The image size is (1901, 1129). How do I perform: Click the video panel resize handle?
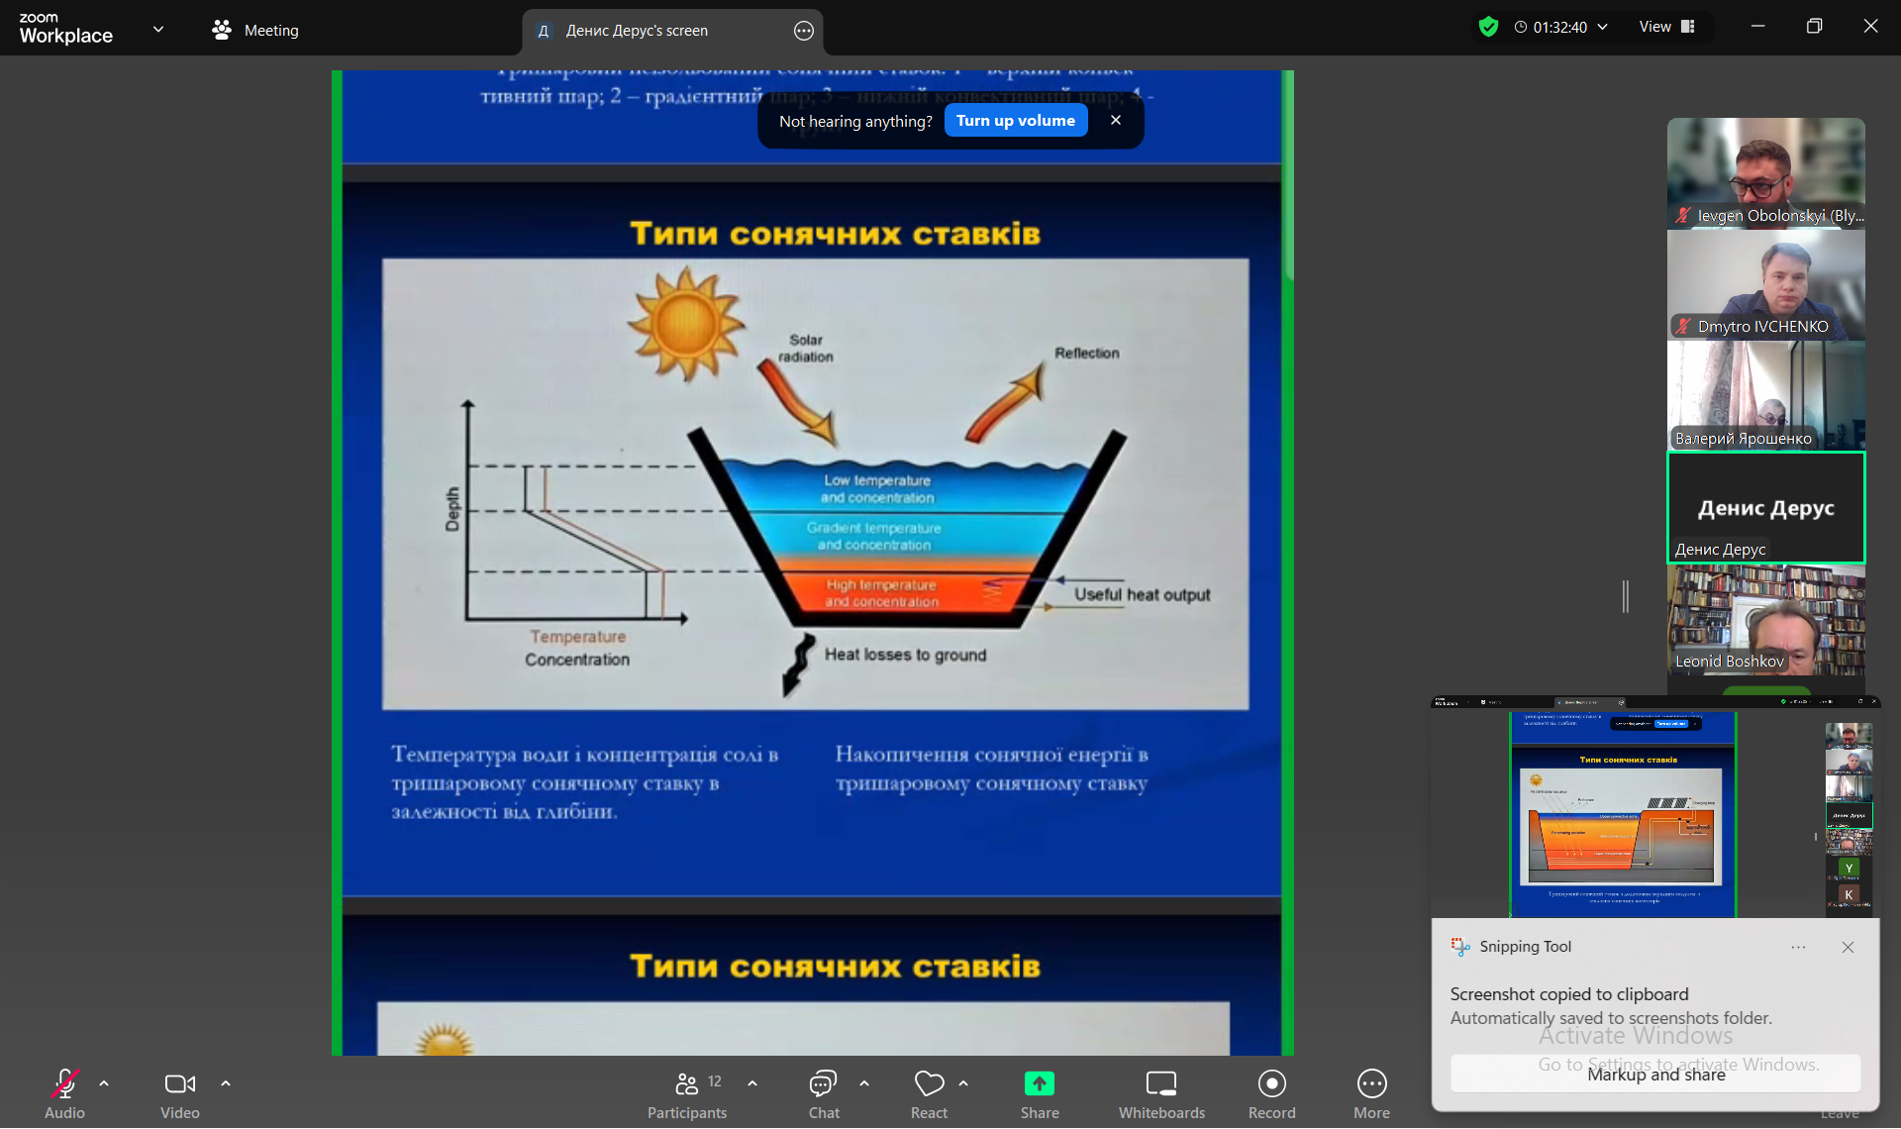tap(1625, 596)
